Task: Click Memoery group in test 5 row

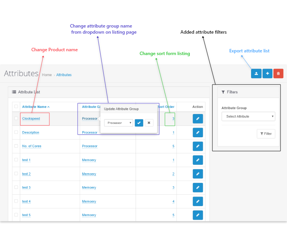Action: pos(89,215)
